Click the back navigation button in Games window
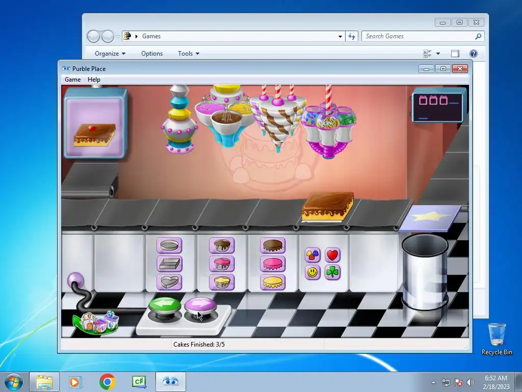Viewport: 522px width, 392px height. [94, 36]
